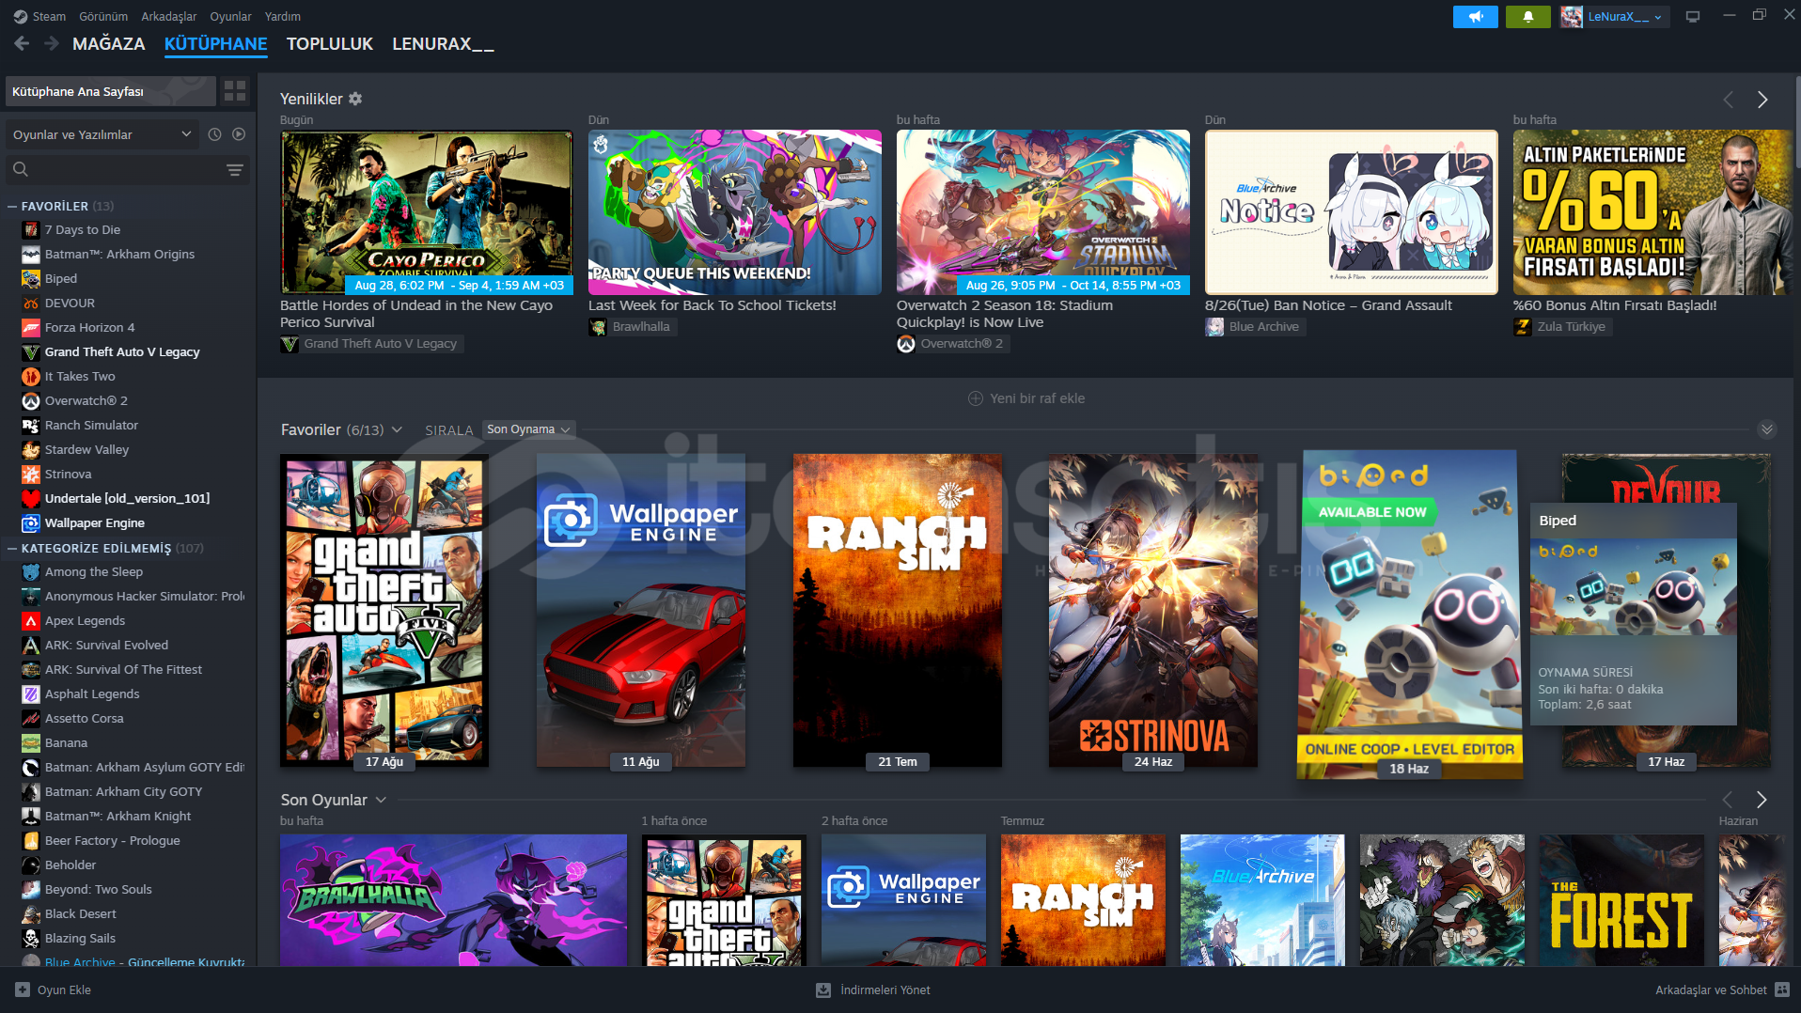This screenshot has height=1013, width=1801.
Task: Collapse the KATEGORİZE EDİLMEMİŞ category
Action: (12, 548)
